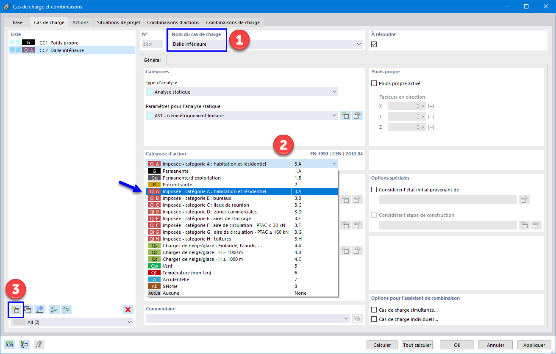Select CC1 Poids propre in the list

(x=72, y=43)
